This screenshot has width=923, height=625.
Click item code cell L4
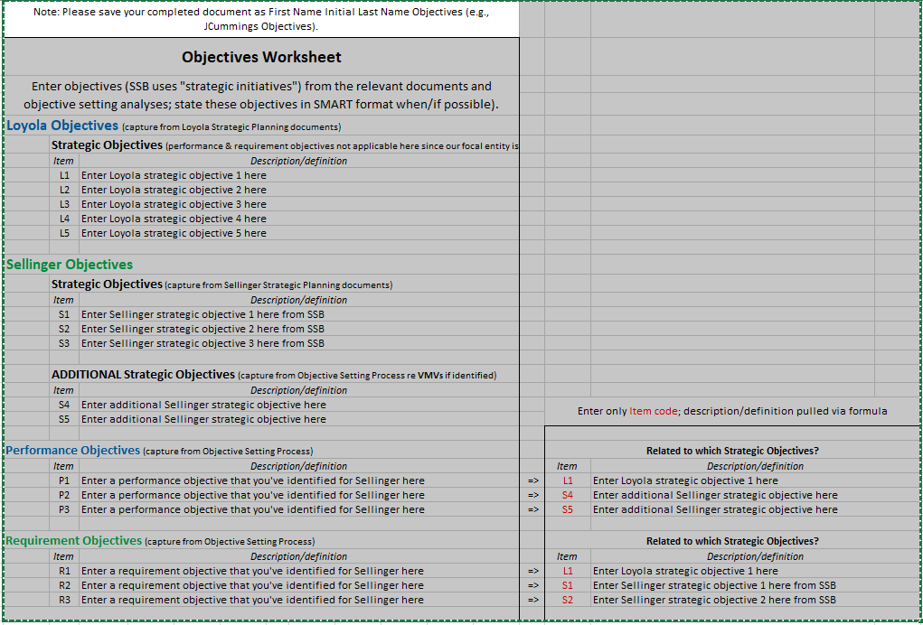point(64,219)
